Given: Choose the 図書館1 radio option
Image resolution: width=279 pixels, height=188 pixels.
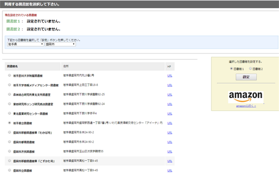Looking at the screenshot, I should click(x=231, y=68).
